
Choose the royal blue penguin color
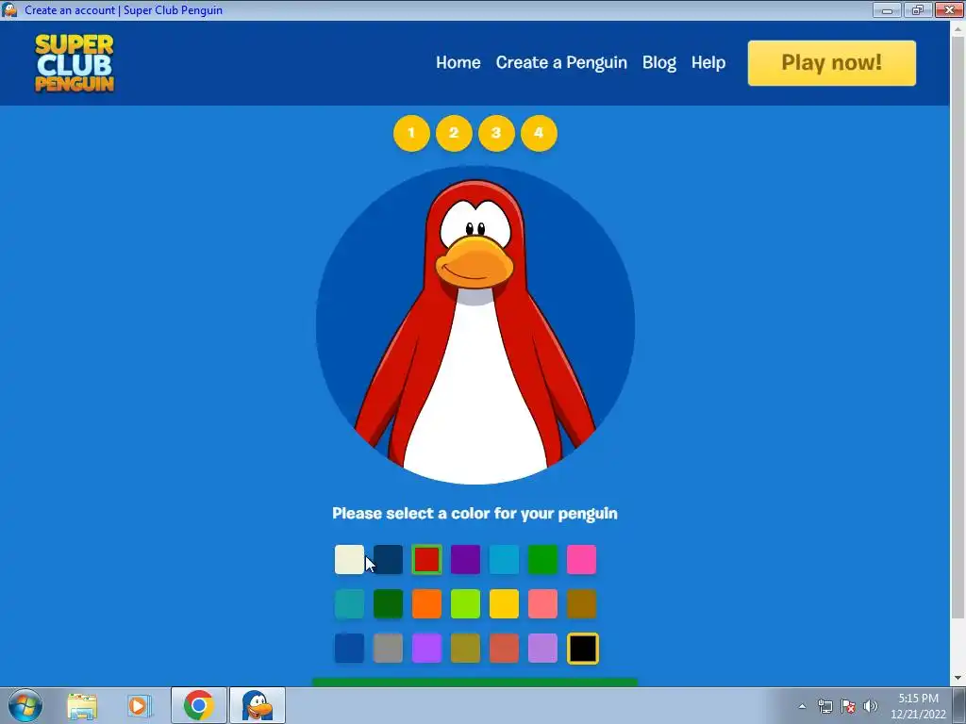point(349,649)
